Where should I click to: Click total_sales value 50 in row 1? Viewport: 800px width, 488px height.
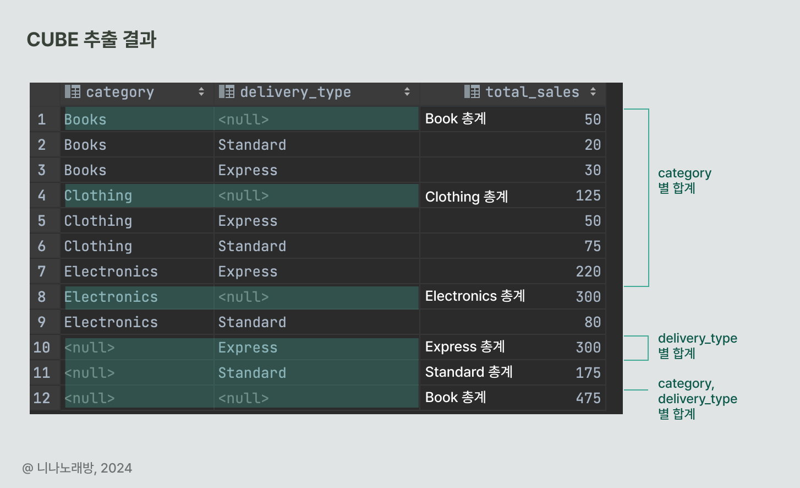(x=593, y=120)
